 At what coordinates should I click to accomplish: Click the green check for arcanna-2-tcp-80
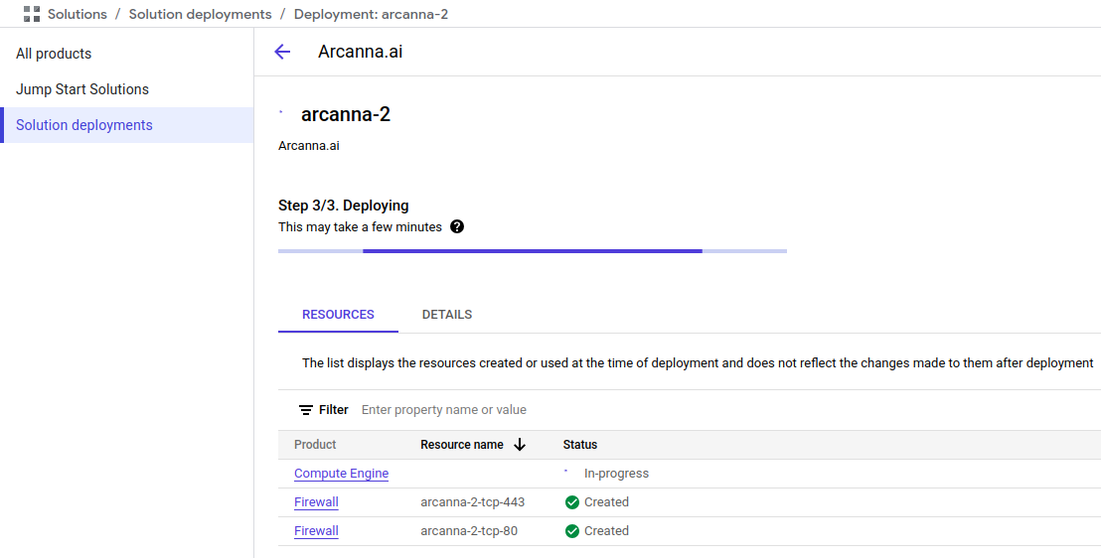(572, 531)
